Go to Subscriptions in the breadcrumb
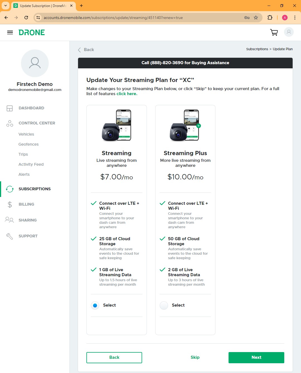Screen dimensions: 301x373 (257, 49)
